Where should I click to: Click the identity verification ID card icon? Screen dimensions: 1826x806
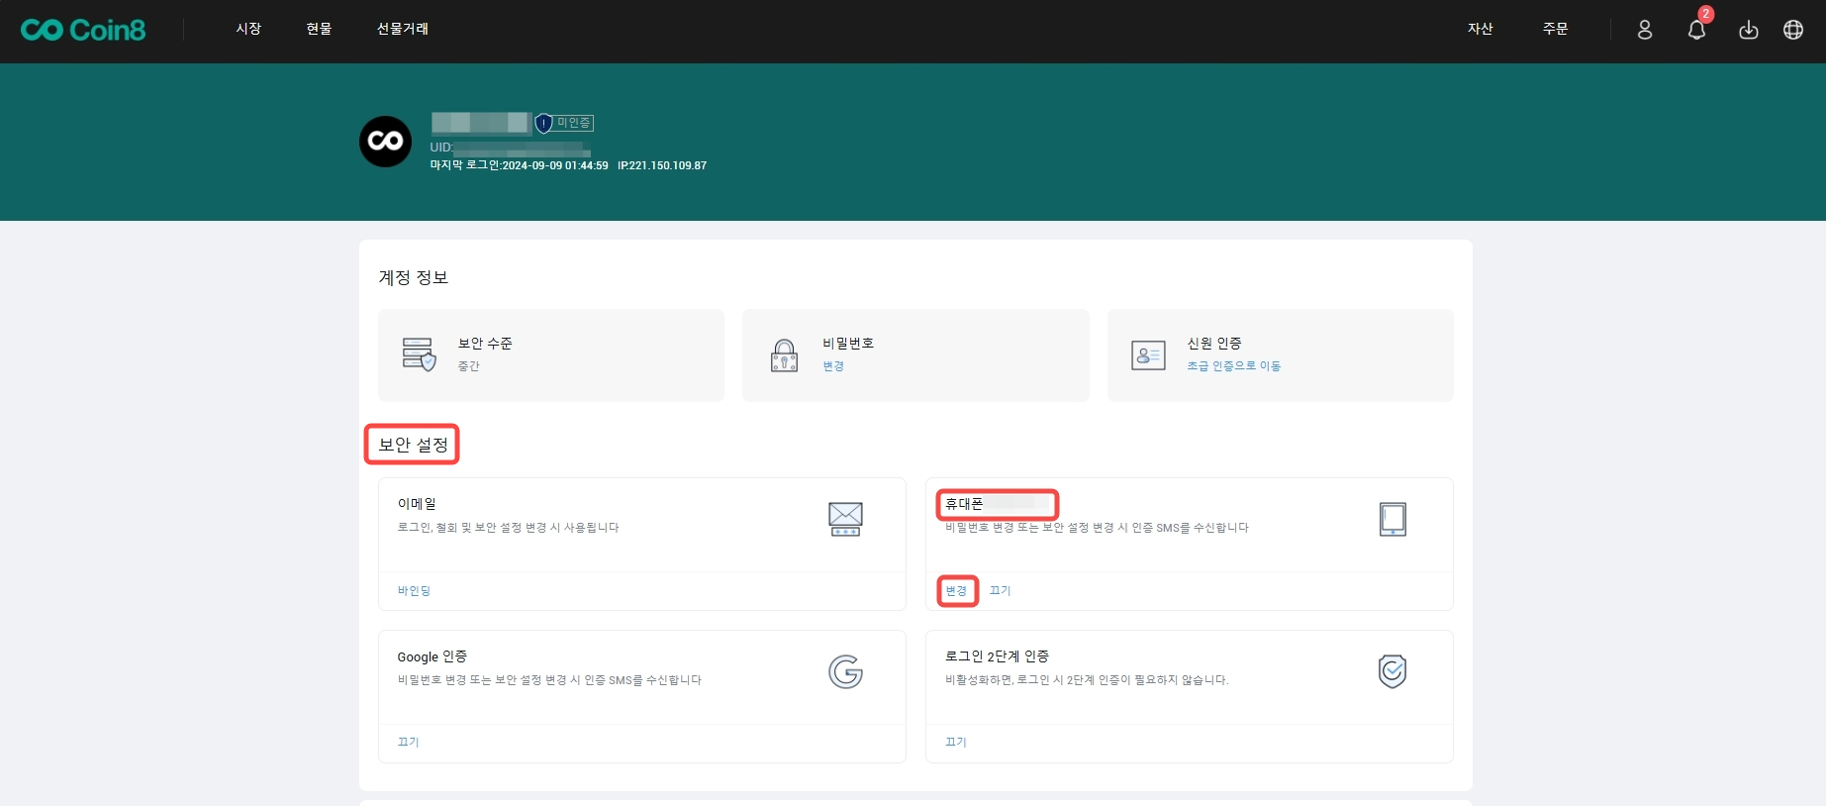[1148, 355]
